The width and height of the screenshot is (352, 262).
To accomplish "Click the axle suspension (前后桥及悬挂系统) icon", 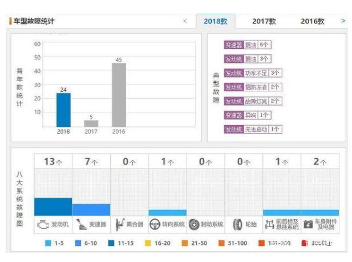I will pos(270,224).
